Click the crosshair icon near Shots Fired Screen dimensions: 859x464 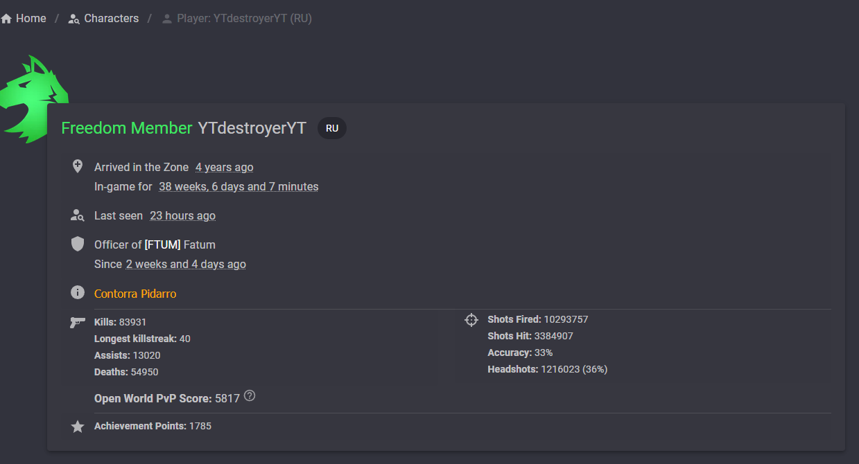[471, 320]
